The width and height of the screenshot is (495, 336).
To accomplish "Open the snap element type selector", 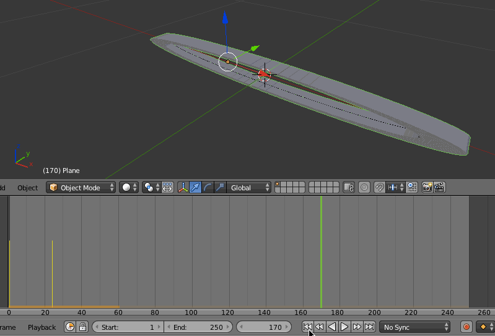I will click(395, 188).
